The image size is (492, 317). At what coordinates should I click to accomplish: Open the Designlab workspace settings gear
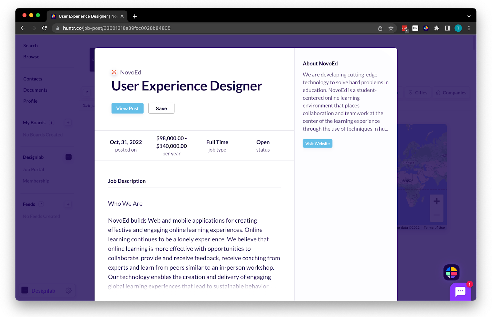point(69,291)
